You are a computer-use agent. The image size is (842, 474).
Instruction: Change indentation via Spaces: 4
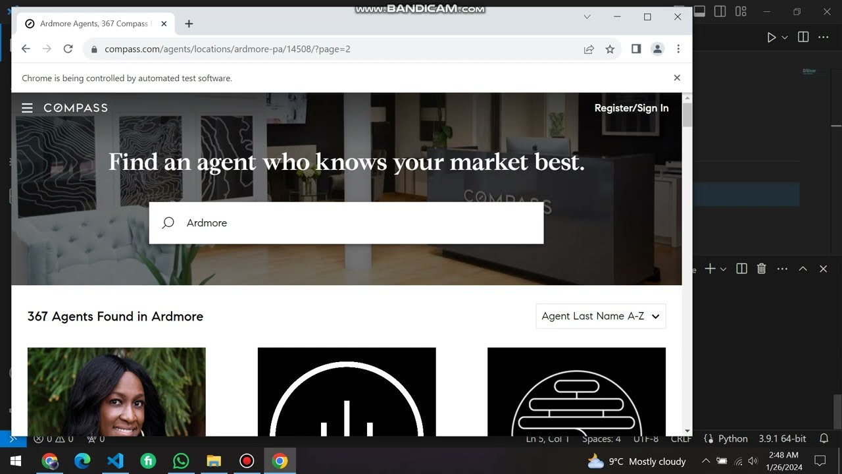coord(601,438)
